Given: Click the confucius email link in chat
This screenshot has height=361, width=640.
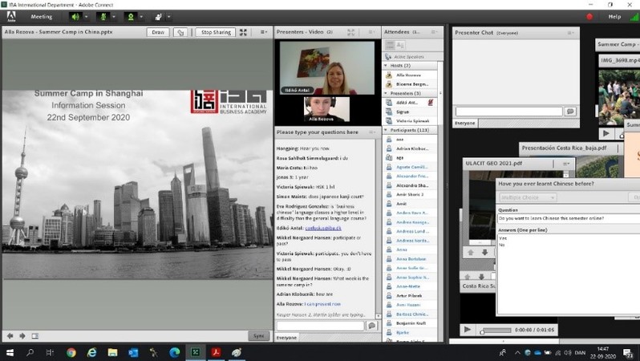Looking at the screenshot, I should [x=323, y=228].
